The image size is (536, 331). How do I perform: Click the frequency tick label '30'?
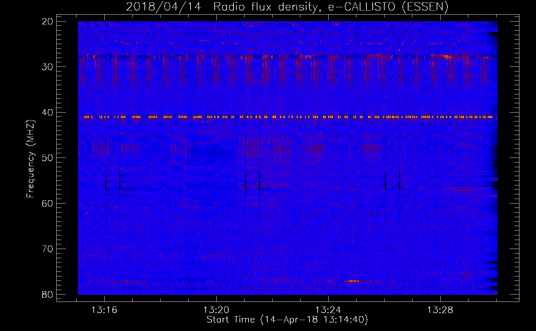click(47, 67)
